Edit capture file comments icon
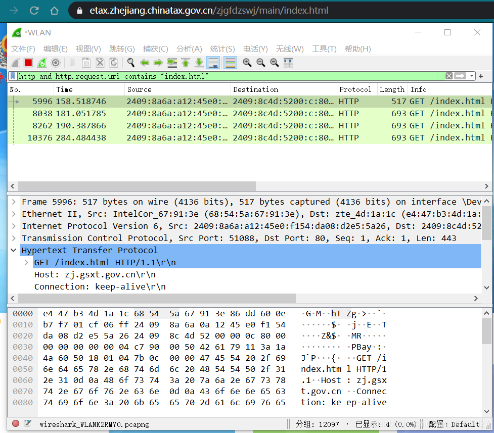 coord(28,424)
